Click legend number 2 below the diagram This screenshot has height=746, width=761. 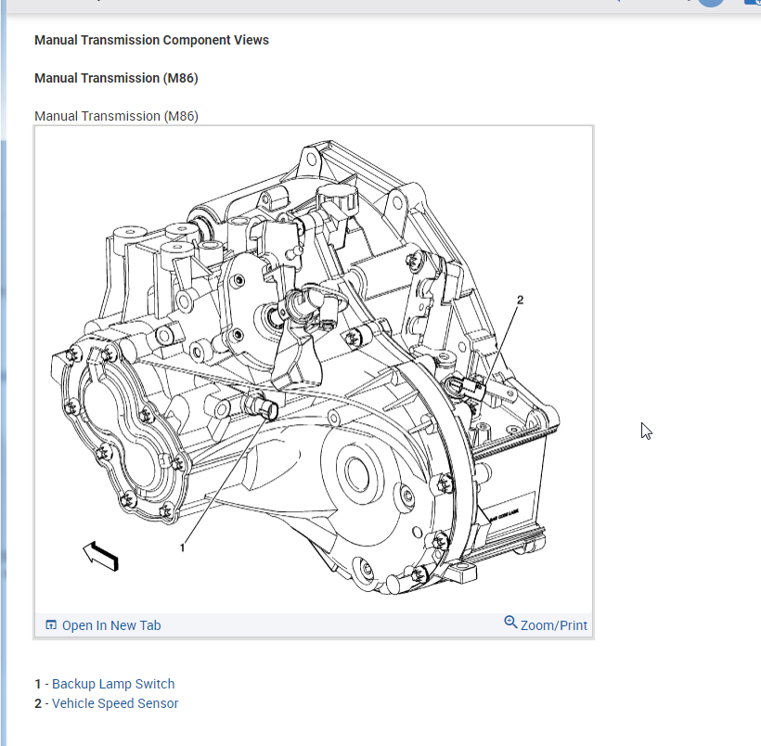tap(38, 703)
